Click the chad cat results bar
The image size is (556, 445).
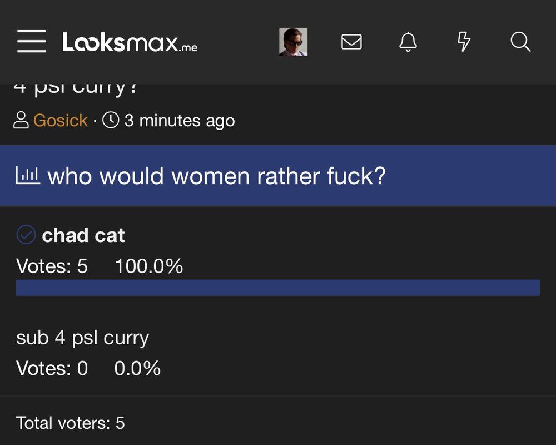(278, 288)
